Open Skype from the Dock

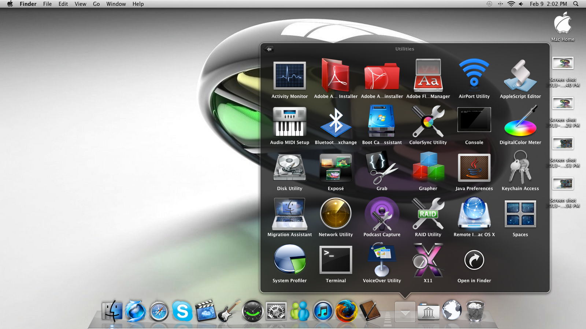pyautogui.click(x=182, y=311)
